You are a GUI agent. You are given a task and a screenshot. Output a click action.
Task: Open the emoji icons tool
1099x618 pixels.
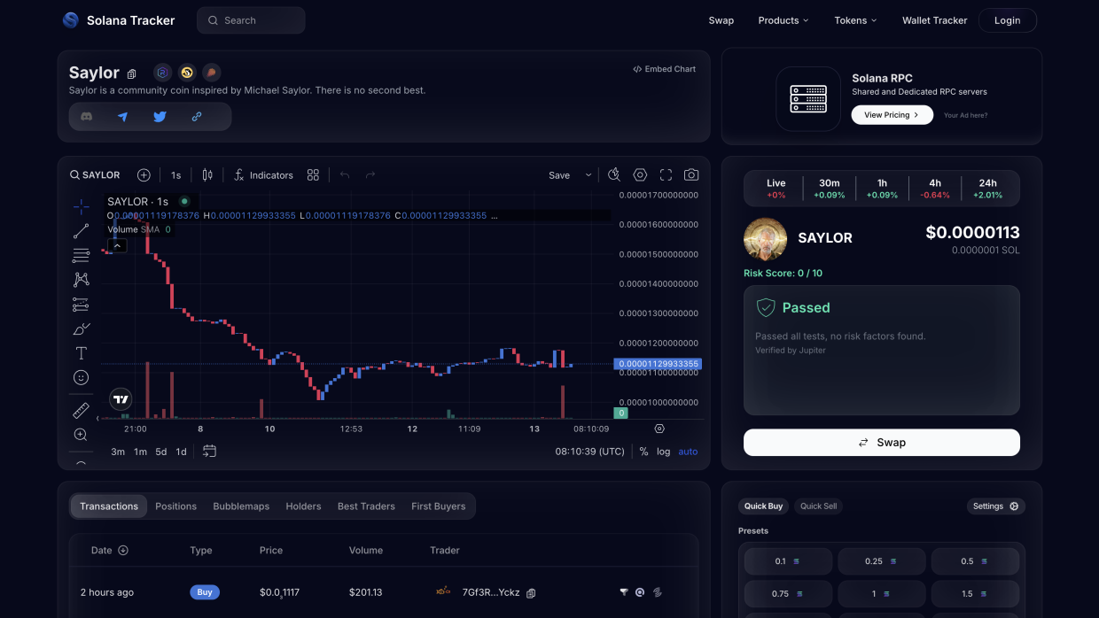pyautogui.click(x=81, y=377)
